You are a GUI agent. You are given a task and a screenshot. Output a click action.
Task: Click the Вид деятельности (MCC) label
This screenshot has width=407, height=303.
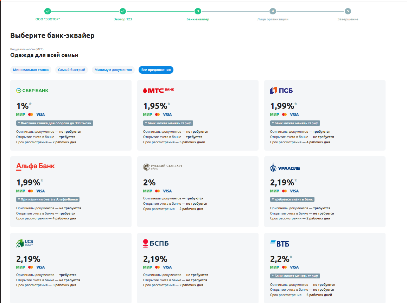[27, 49]
